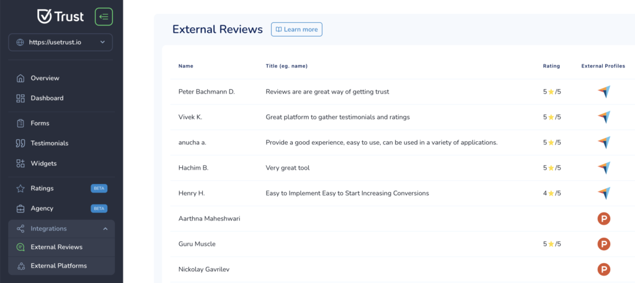Click the Integrations share icon

coord(20,229)
